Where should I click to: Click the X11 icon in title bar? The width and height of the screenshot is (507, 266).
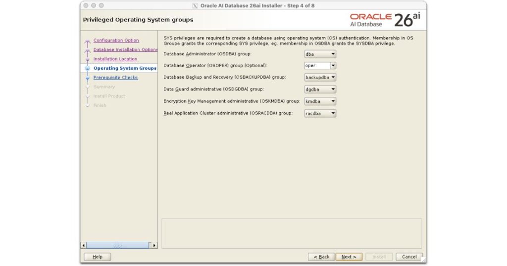click(x=195, y=6)
